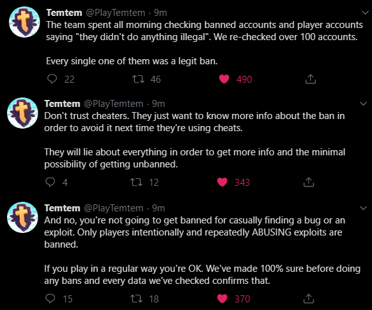The height and width of the screenshot is (310, 372).
Task: Open Temtem avatar on the first tweet
Action: click(24, 22)
